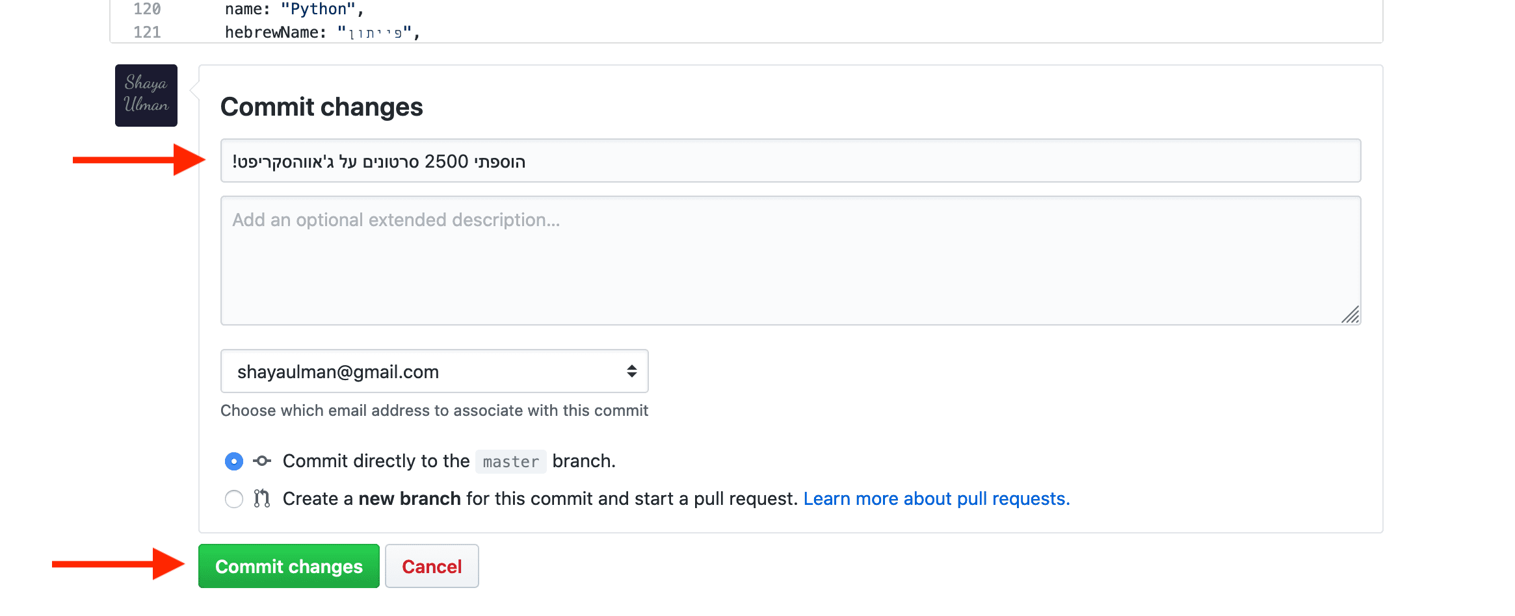Click the Commit changes green button
Image resolution: width=1515 pixels, height=616 pixels.
coord(289,566)
